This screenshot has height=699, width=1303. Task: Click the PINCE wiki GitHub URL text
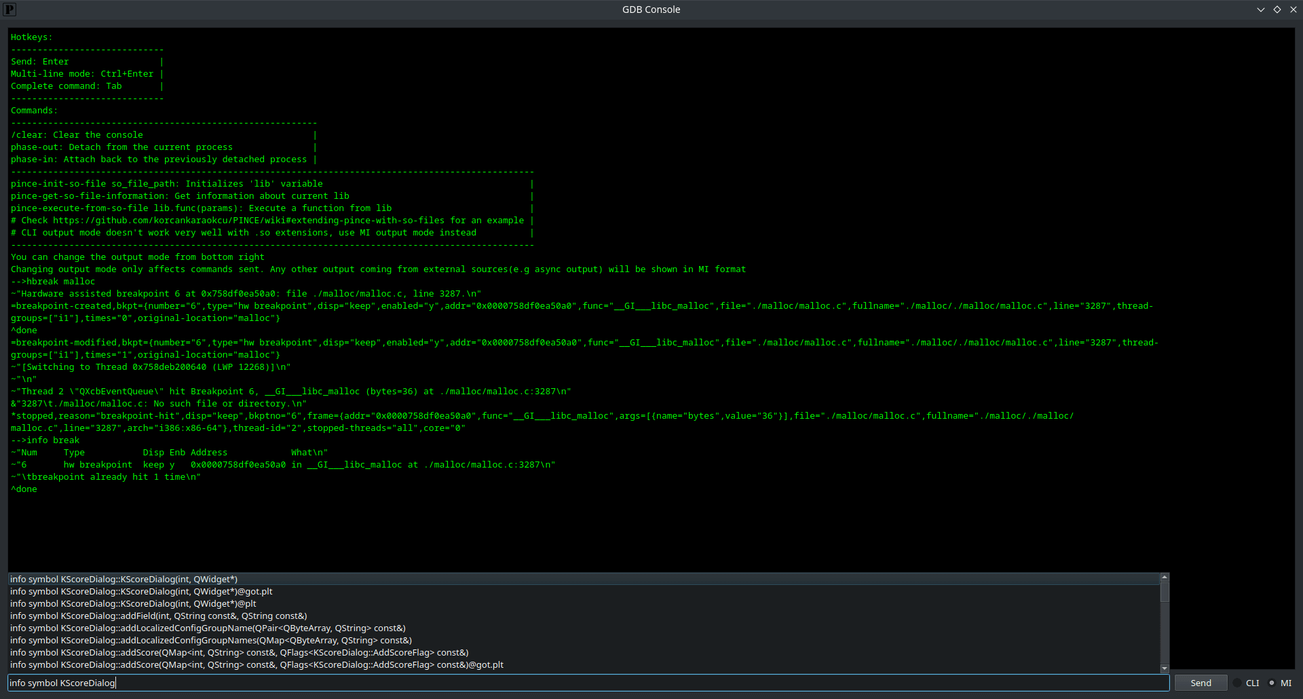point(248,221)
